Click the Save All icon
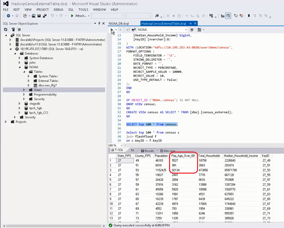 coord(45,16)
